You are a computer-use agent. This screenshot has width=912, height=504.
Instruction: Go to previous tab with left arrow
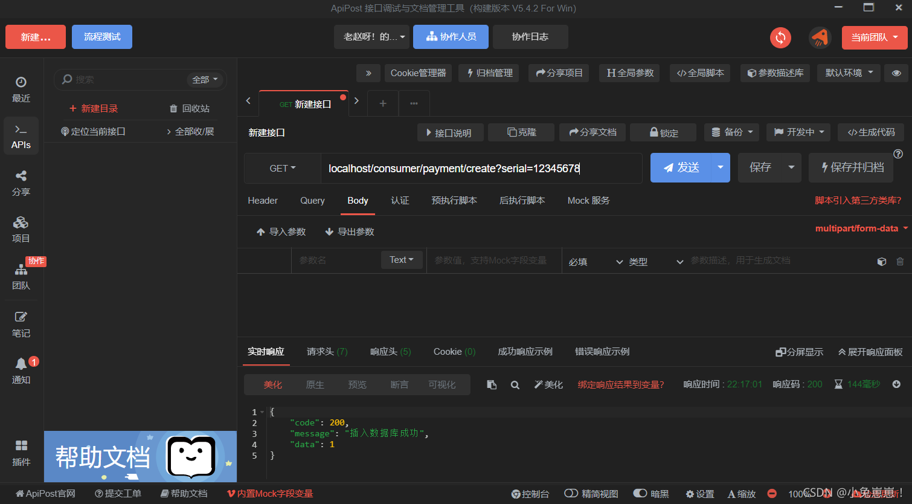[248, 101]
